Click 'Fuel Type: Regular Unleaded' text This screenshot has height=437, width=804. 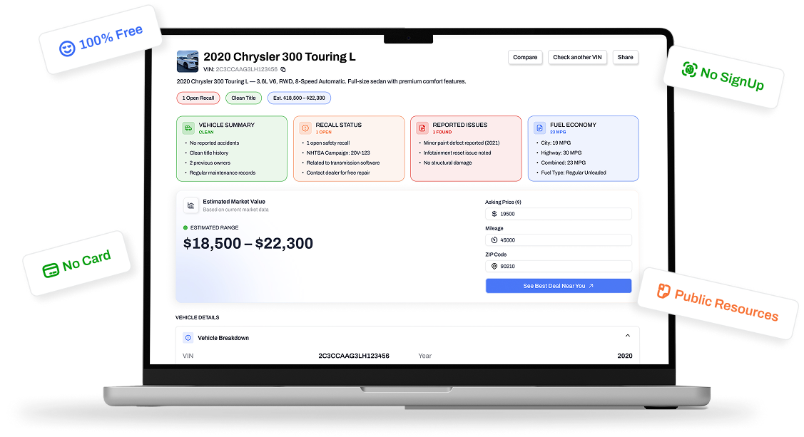(x=574, y=173)
